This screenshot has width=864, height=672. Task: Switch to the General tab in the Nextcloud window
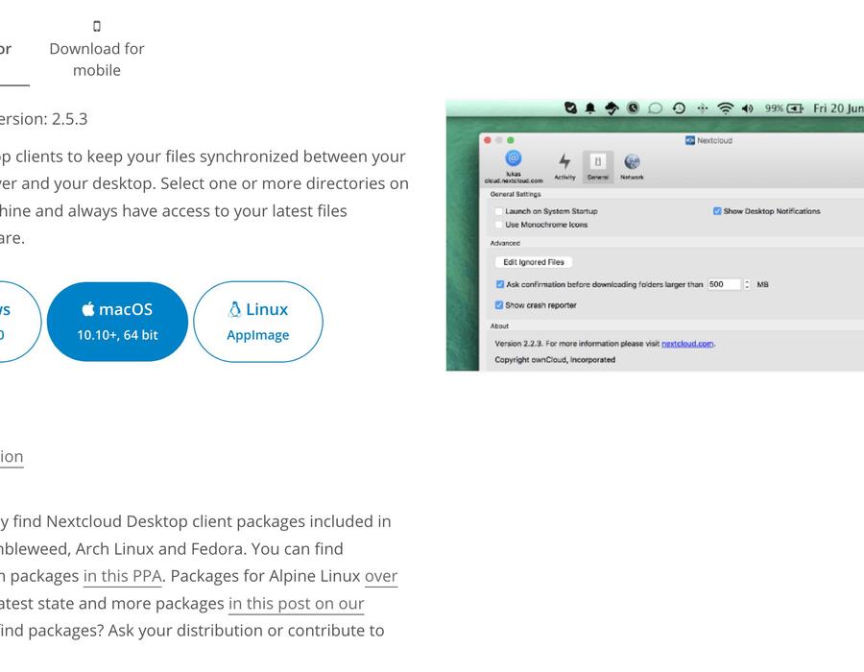[598, 166]
